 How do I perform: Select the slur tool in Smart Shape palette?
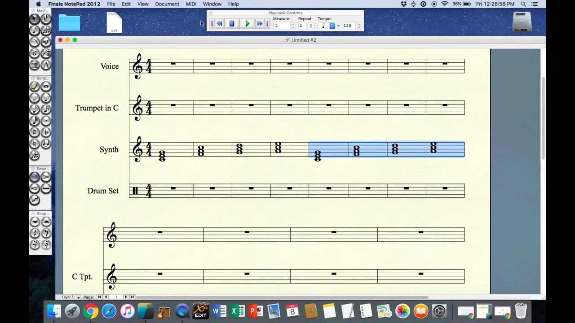[x=35, y=177]
